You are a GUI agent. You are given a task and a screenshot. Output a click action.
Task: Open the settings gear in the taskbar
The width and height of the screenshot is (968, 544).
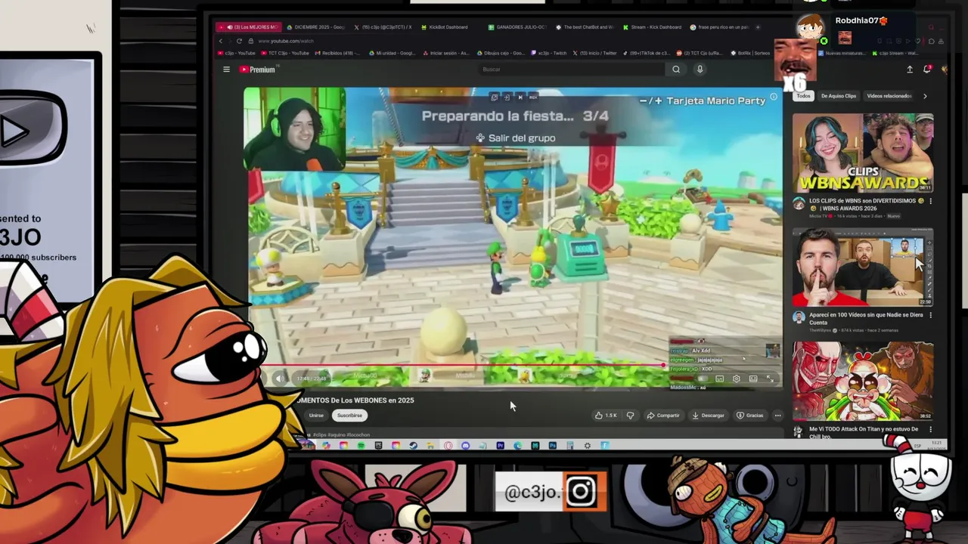pos(587,446)
